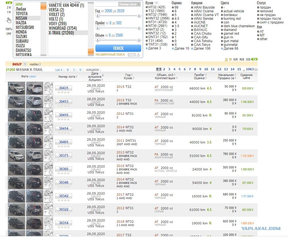Click the увел photo enlarge link

32,76
